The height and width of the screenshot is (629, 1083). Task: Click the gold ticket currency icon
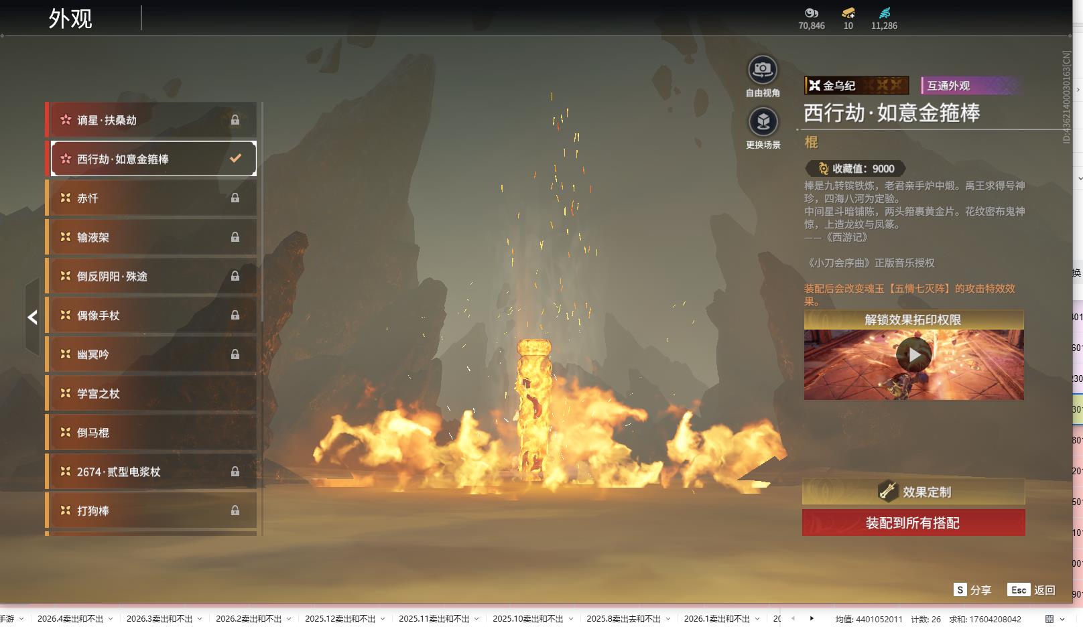click(x=848, y=13)
